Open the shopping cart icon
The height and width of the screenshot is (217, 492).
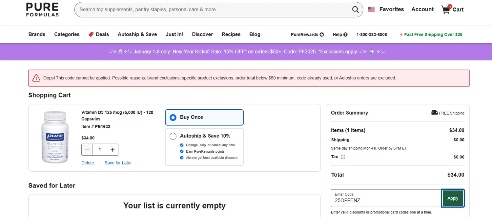(x=446, y=10)
